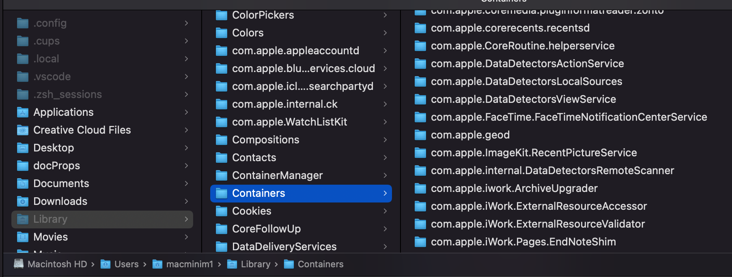
Task: Select the com.apple.icl....searchpartyd folder name
Action: point(303,86)
